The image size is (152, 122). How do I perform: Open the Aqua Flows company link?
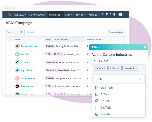click(x=27, y=70)
